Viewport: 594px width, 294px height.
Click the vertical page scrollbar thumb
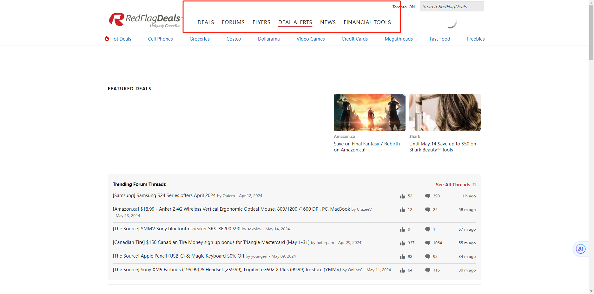point(591,32)
